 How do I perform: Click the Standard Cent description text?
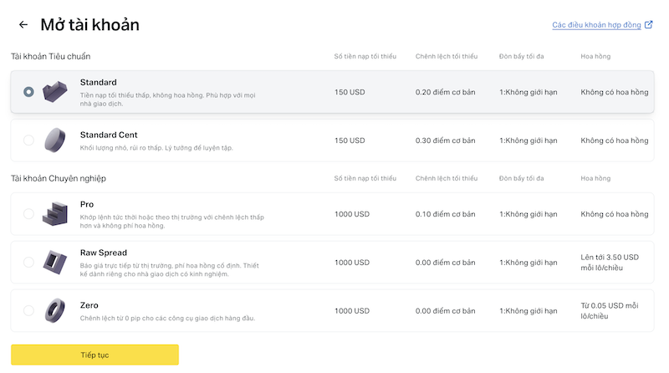tap(156, 148)
